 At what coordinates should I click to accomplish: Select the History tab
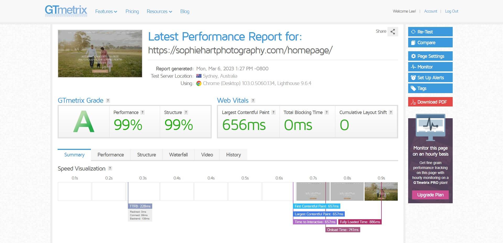[x=233, y=155]
